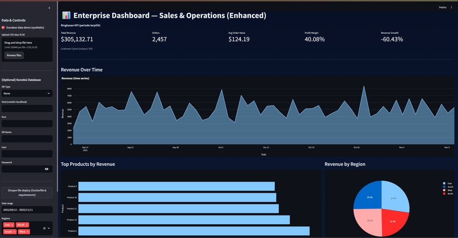The image size is (458, 238).
Task: Click Simpan file deploy button
Action: [27, 192]
